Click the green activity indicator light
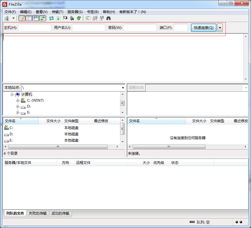 tap(237, 222)
